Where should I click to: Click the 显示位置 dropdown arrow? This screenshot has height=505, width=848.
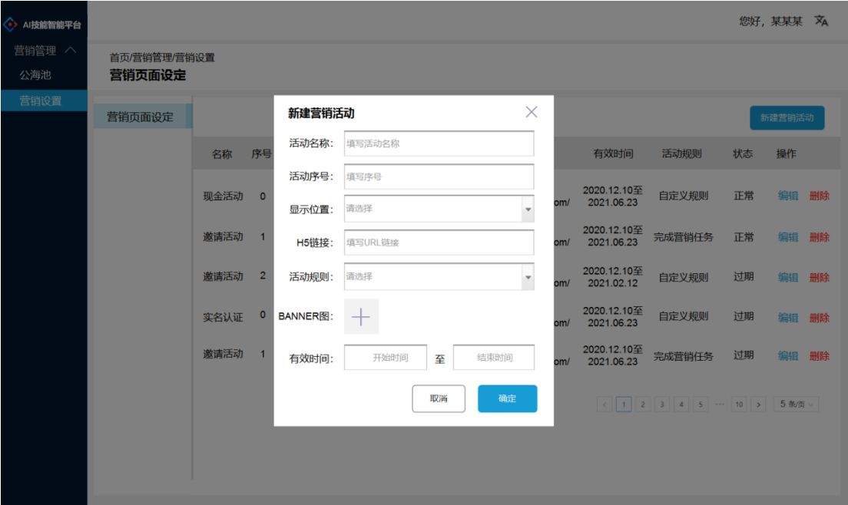click(x=528, y=209)
